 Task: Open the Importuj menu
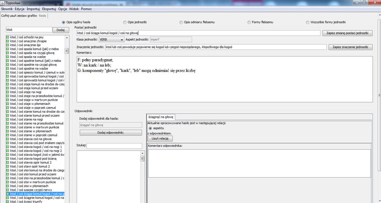coord(33,9)
